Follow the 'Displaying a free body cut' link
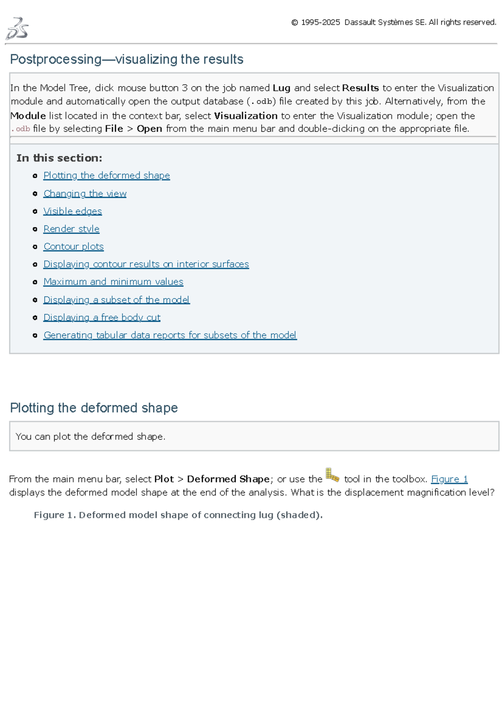 tap(102, 318)
